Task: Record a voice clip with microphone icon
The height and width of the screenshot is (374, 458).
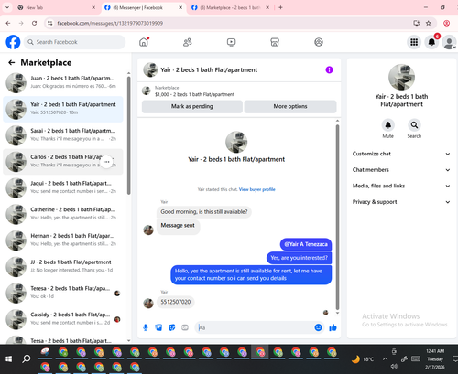Action: [x=146, y=327]
